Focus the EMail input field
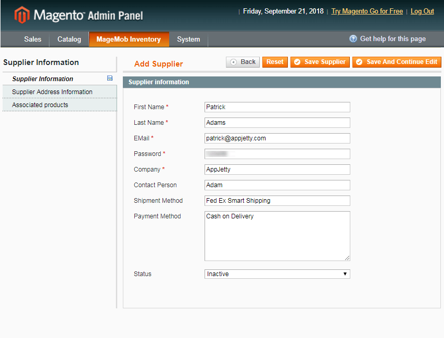 277,138
